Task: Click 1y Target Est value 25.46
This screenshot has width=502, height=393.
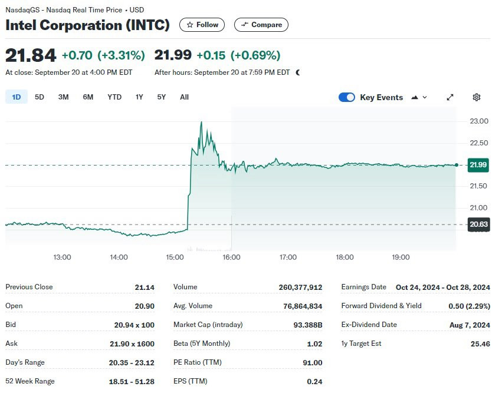Action: coord(480,344)
